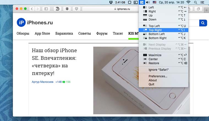209x121 pixels.
Task: Toggle Safari sidebar button
Action: (x=46, y=9)
